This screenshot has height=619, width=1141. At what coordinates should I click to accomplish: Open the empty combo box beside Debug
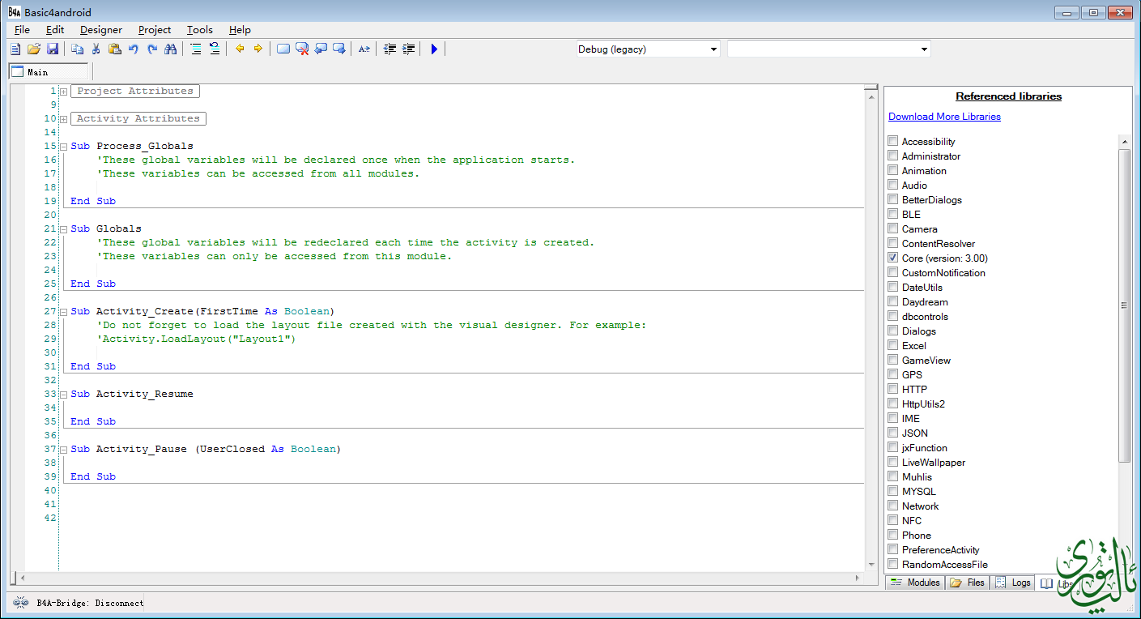click(x=828, y=49)
